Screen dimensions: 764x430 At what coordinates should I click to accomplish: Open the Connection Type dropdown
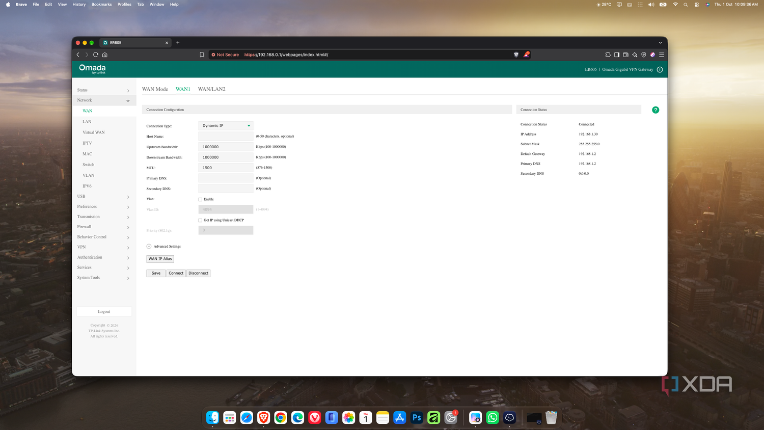[226, 126]
